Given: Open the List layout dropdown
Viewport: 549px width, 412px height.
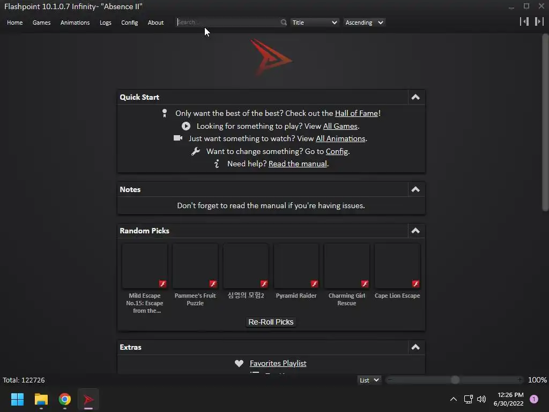Looking at the screenshot, I should point(369,380).
